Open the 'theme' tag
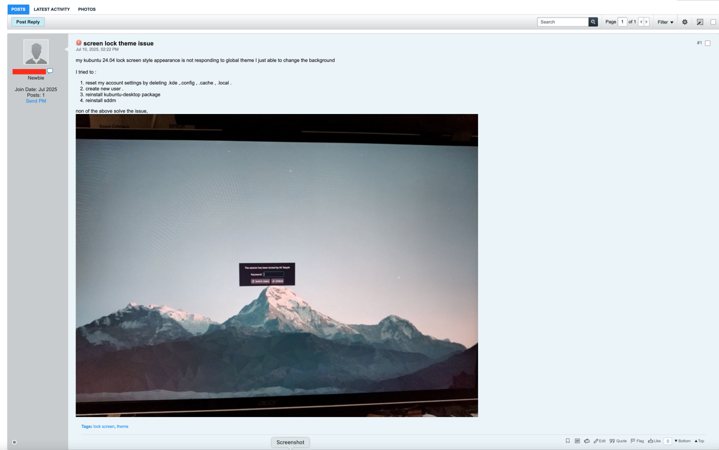Viewport: 719px width, 450px height. coord(122,426)
